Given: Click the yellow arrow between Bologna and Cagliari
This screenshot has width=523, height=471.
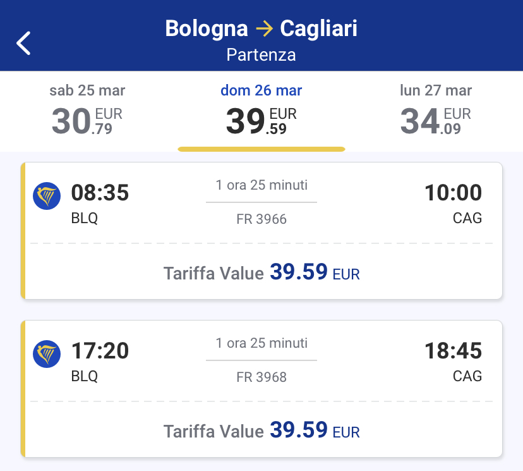Looking at the screenshot, I should click(x=263, y=28).
